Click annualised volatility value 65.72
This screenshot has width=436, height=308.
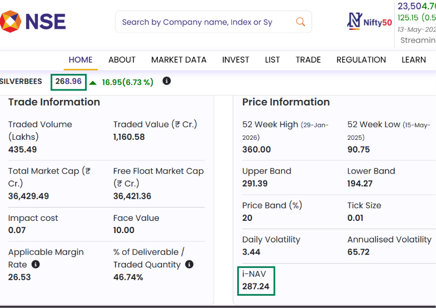click(x=358, y=252)
